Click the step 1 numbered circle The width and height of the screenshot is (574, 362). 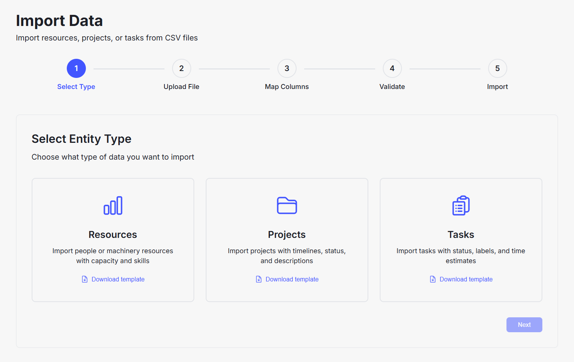click(x=76, y=68)
